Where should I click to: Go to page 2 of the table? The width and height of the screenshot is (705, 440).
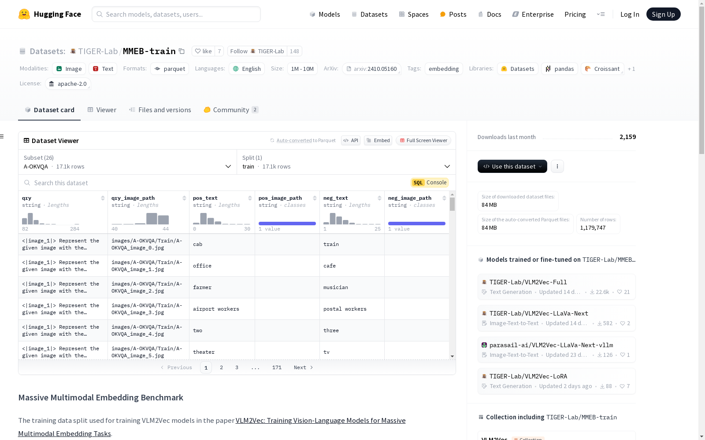point(221,367)
